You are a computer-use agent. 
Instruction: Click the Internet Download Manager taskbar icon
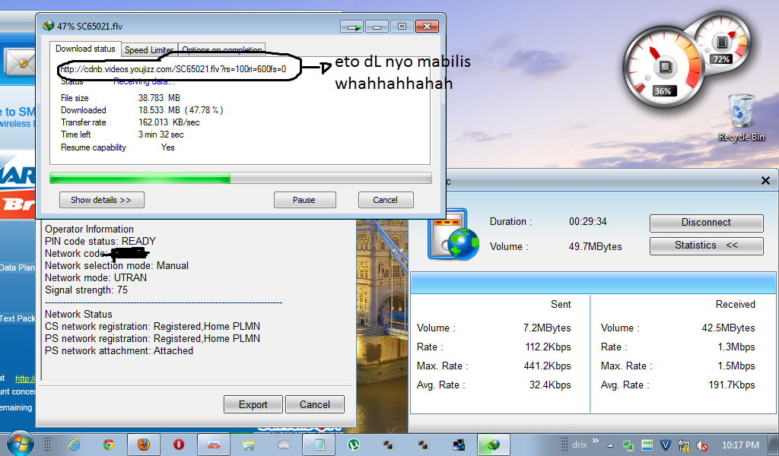tap(494, 445)
